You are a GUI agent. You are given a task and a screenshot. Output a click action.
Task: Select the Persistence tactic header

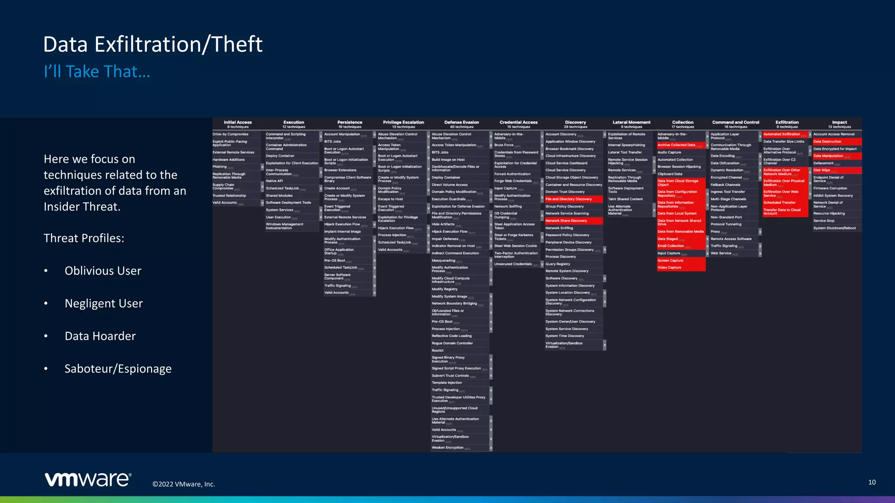click(x=350, y=124)
